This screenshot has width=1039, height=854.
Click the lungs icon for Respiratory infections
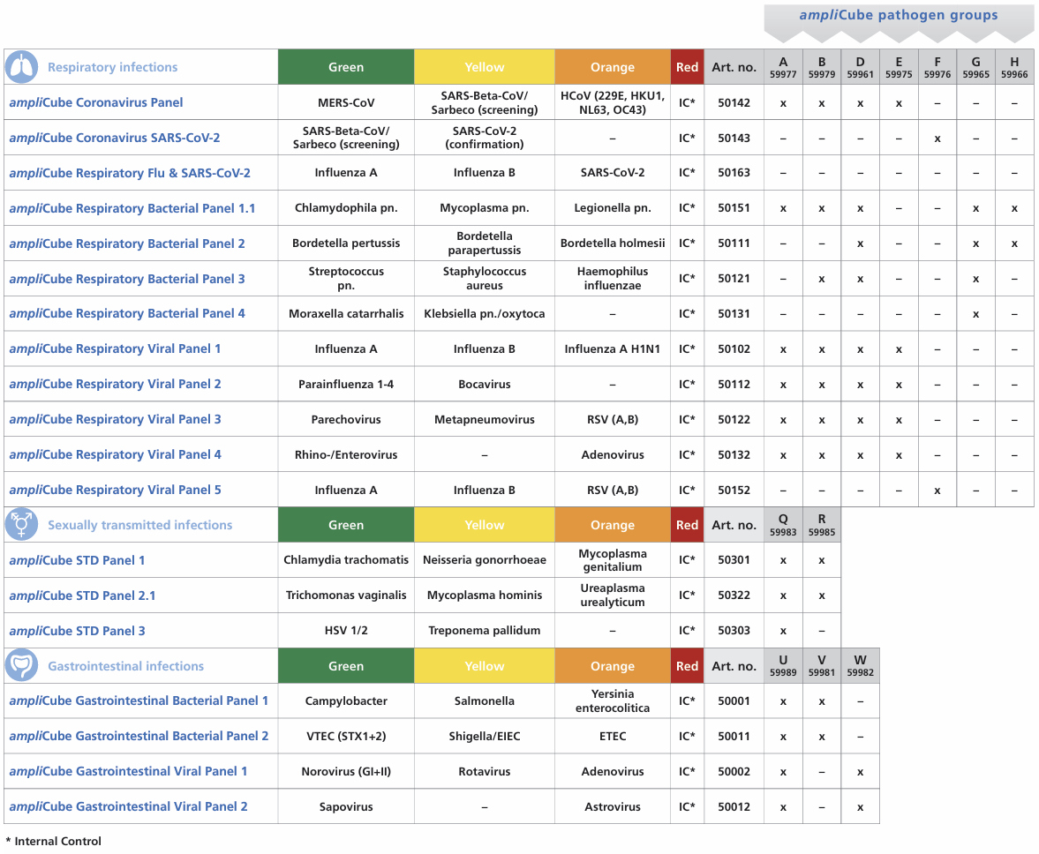tap(21, 67)
